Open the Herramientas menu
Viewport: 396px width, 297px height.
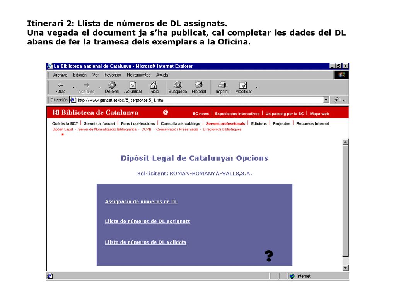139,75
